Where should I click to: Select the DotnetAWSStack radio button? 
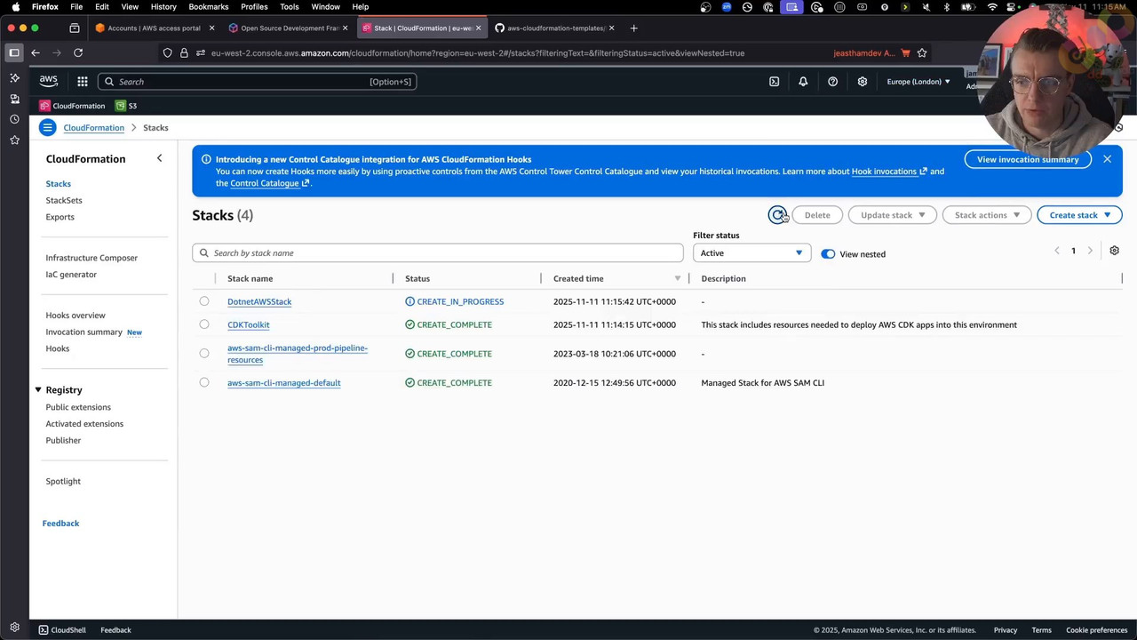click(x=204, y=301)
